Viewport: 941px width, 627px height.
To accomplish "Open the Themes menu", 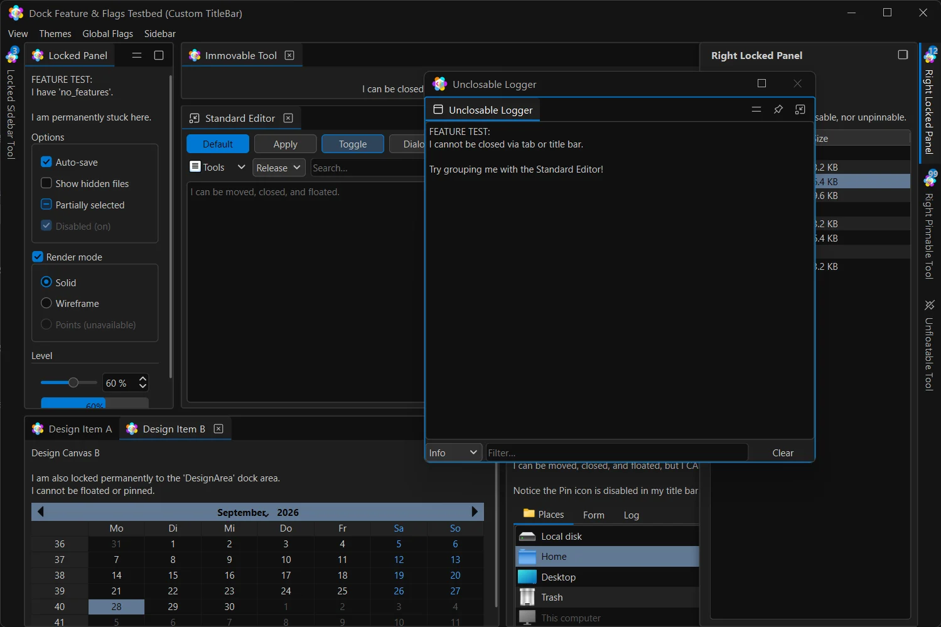I will [55, 33].
